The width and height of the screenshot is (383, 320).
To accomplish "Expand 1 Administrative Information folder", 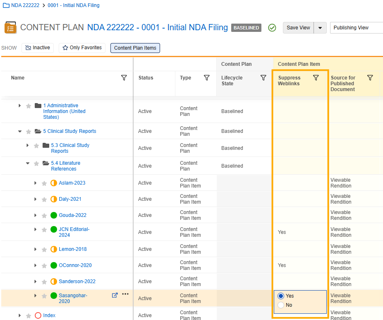I will (20, 106).
